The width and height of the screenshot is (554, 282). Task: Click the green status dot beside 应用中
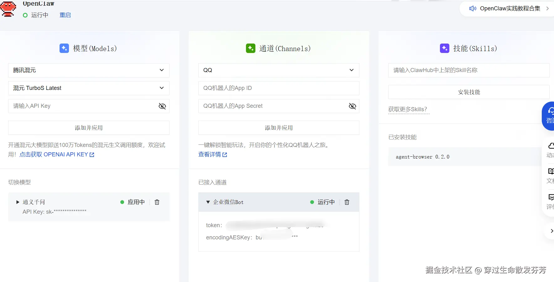[x=122, y=202]
